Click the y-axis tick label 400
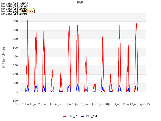 pyautogui.click(x=15, y=56)
